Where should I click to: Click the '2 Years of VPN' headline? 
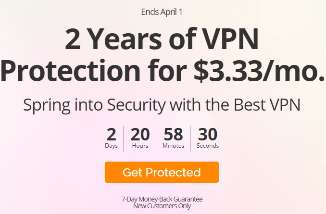click(162, 39)
